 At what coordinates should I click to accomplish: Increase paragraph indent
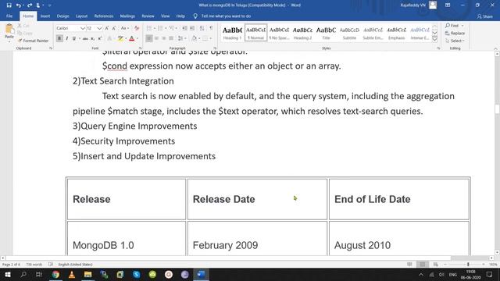(192, 28)
